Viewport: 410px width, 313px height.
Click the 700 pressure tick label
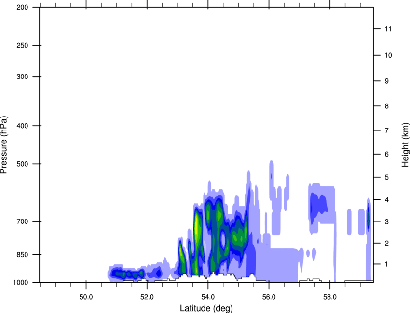click(x=22, y=222)
